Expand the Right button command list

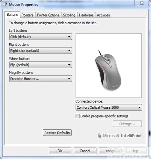click(x=40, y=51)
